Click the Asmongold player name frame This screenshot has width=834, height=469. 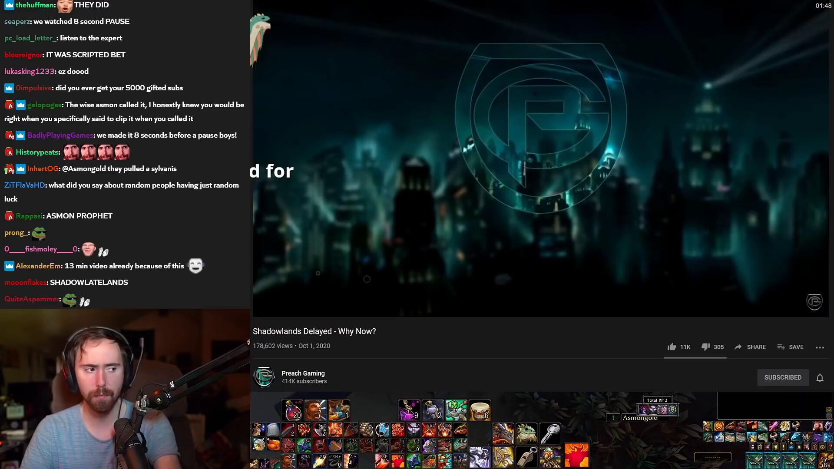[x=640, y=418]
